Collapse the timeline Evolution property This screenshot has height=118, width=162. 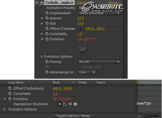pos(5,99)
